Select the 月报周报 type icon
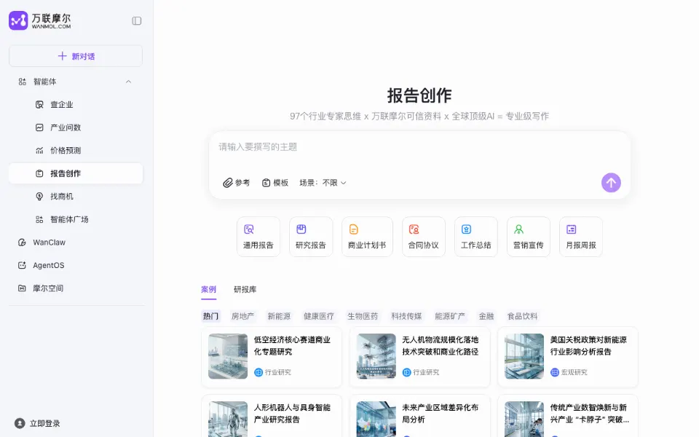The height and width of the screenshot is (437, 699). coord(572,229)
